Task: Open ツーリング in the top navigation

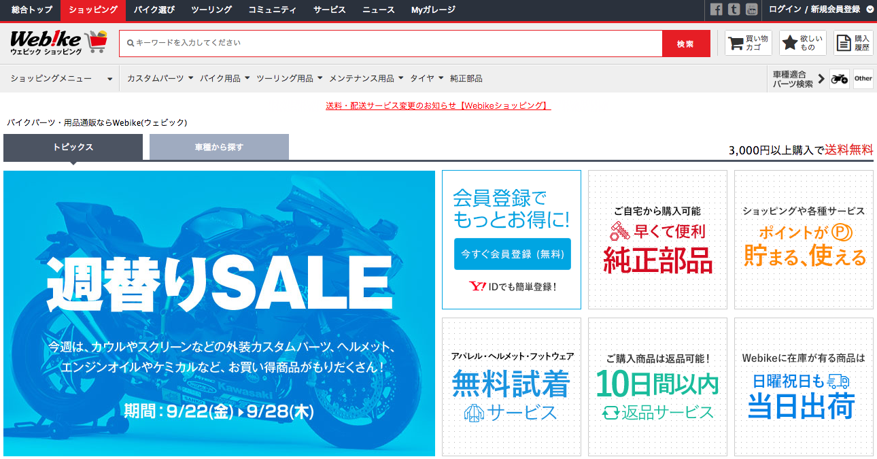Action: coord(211,10)
